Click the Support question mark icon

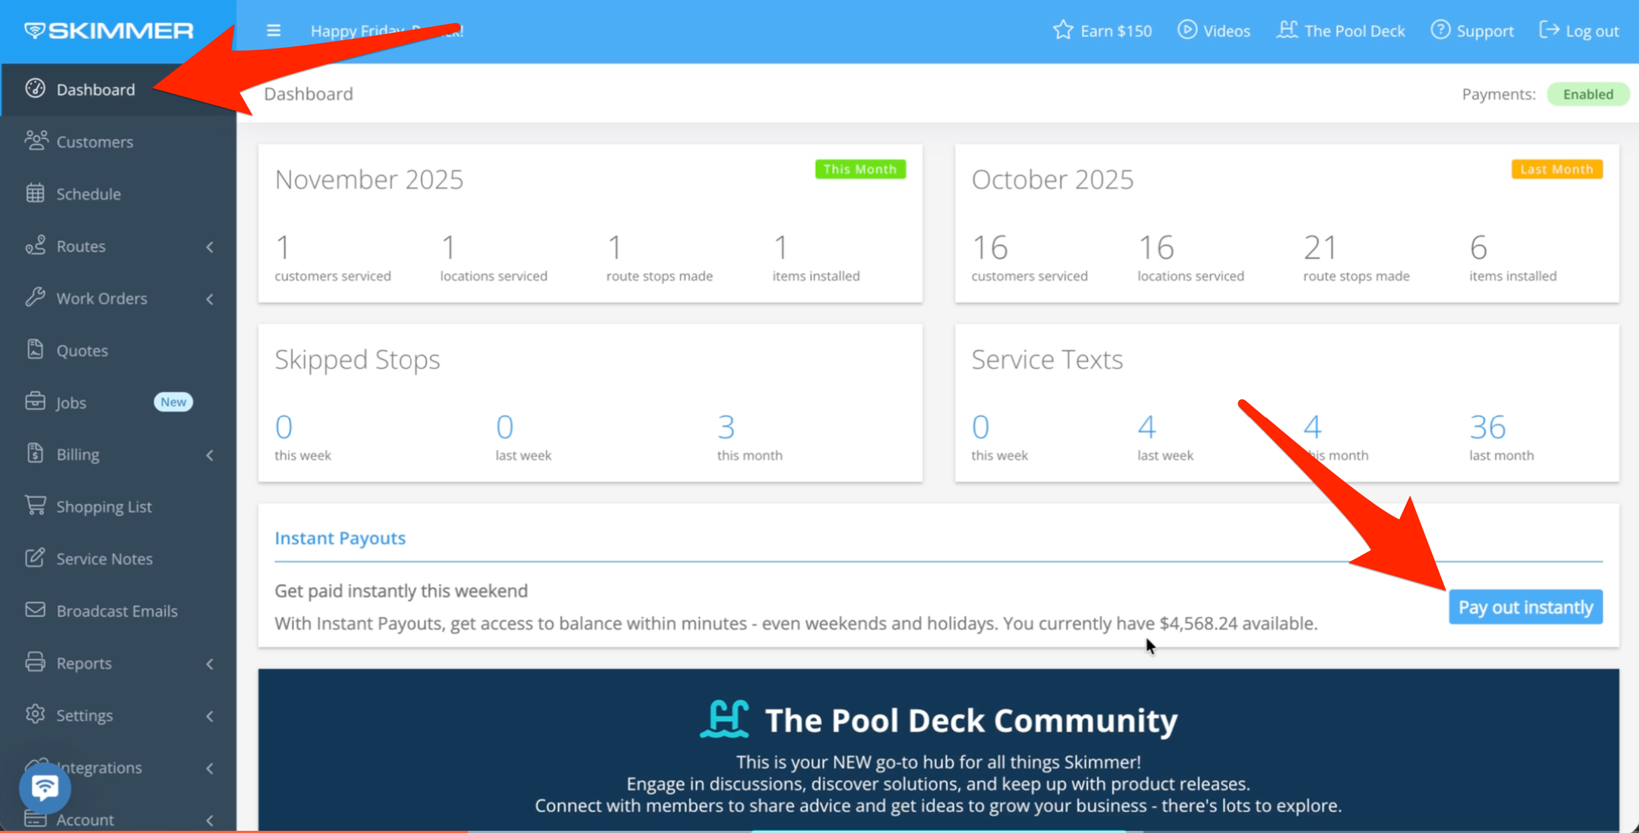pos(1440,30)
